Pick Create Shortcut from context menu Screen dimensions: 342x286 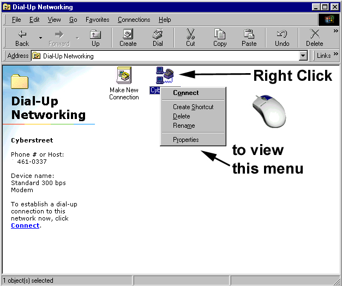tap(193, 107)
